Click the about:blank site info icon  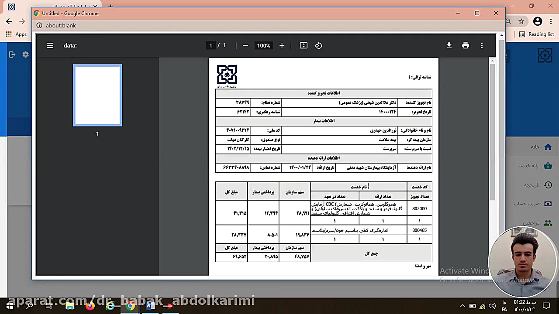[39, 25]
